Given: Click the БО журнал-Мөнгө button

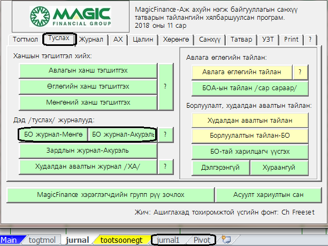Looking at the screenshot, I should point(53,135).
